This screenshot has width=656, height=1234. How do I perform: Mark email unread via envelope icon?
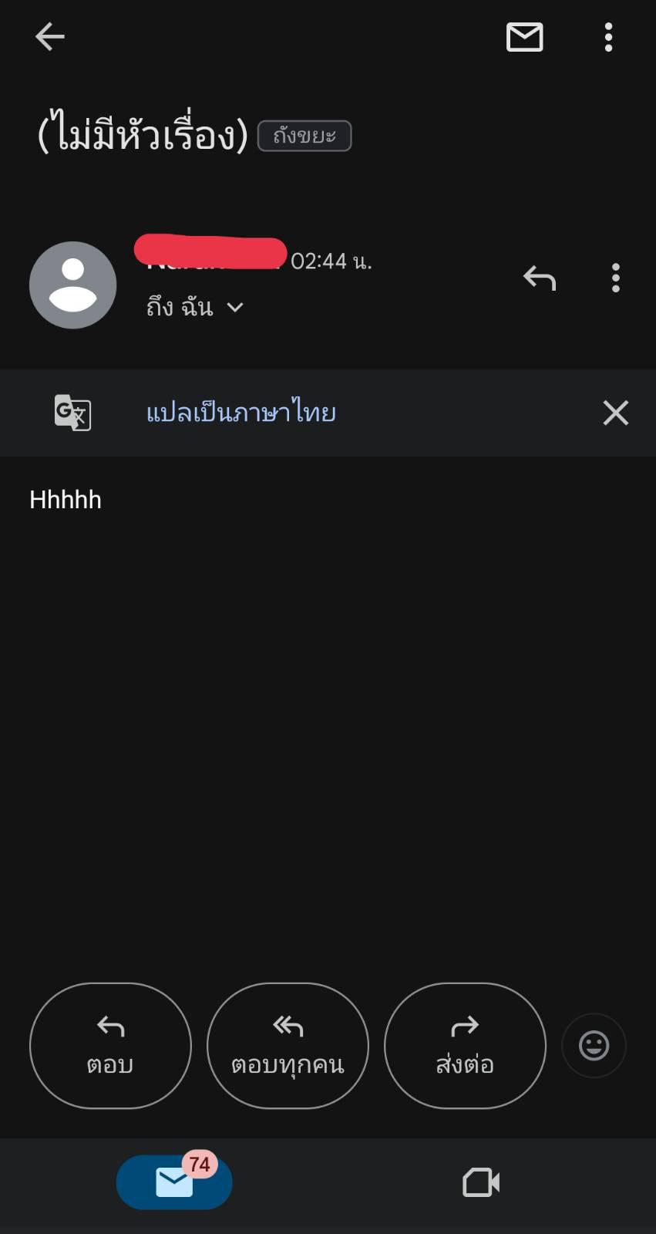tap(524, 37)
